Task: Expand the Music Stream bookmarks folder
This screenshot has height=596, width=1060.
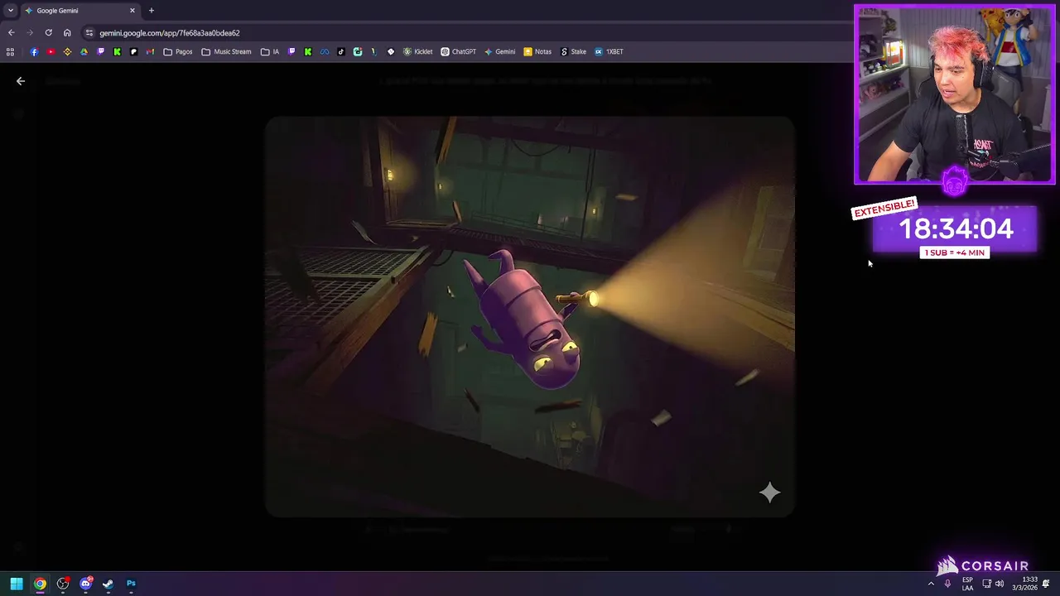Action: [x=226, y=51]
